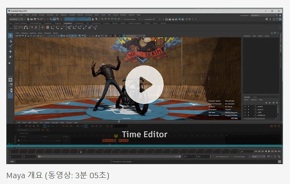Click the Open scene folder icon
Viewport: 290px width, 184px height.
31,19
